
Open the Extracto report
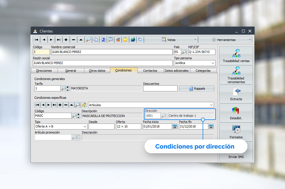tap(236, 94)
